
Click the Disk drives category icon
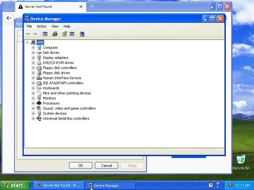pyautogui.click(x=39, y=53)
